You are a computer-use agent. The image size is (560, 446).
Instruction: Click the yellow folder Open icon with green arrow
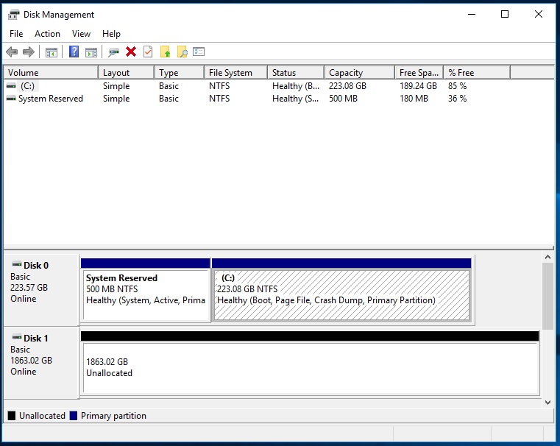(165, 52)
